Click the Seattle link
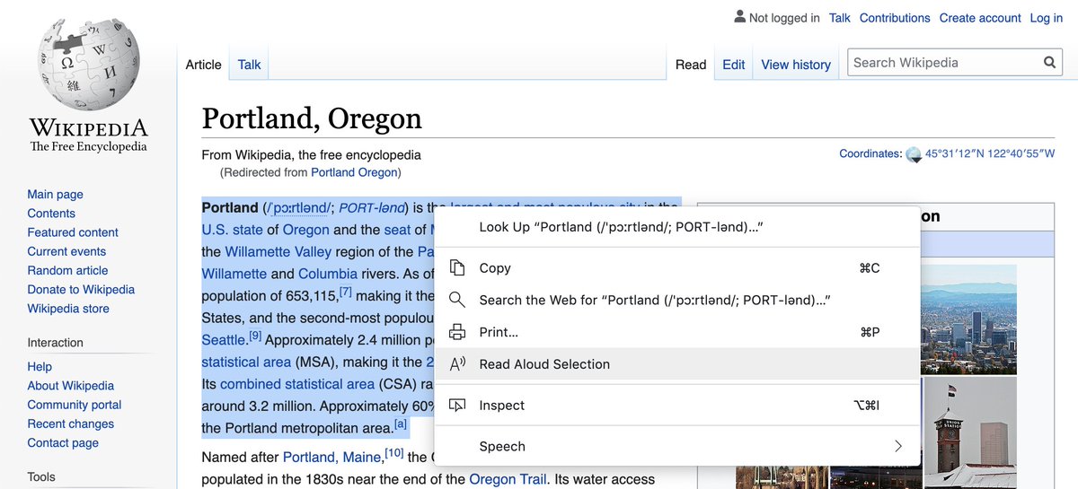Screen dimensions: 1078x489 pos(224,340)
